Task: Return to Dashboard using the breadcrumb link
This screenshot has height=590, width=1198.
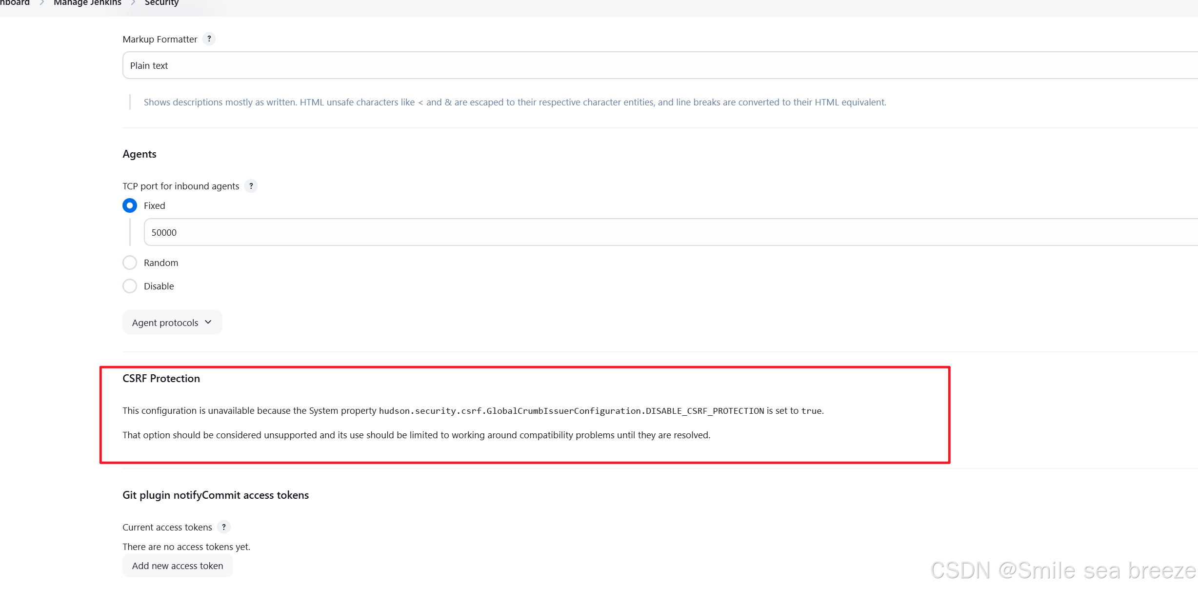Action: pyautogui.click(x=15, y=3)
